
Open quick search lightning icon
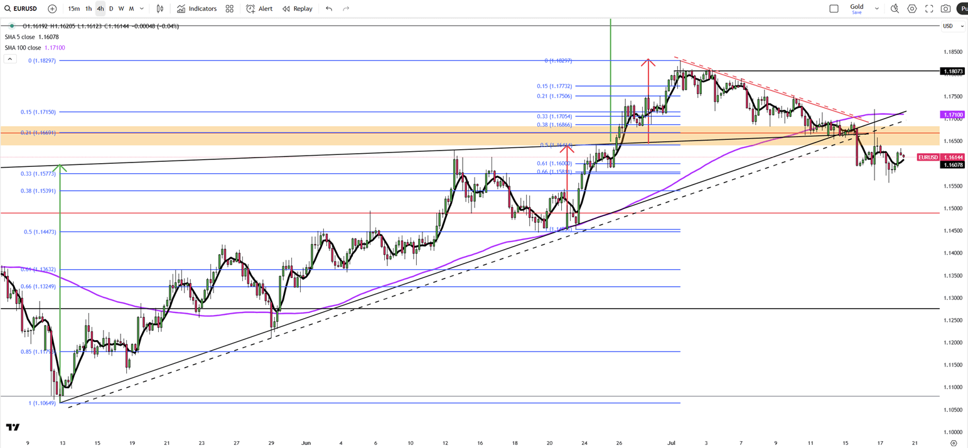click(x=895, y=9)
